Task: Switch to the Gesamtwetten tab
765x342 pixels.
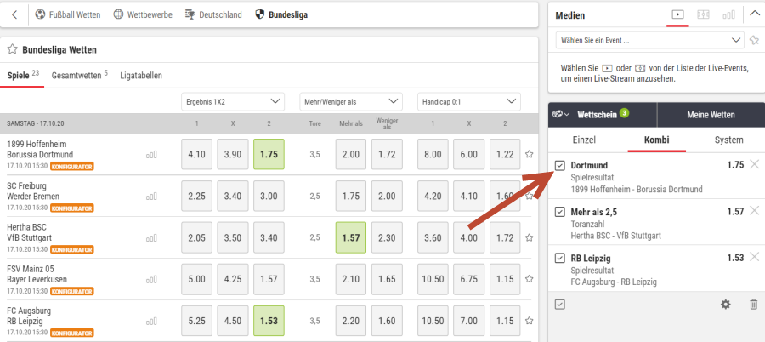Action: [80, 75]
